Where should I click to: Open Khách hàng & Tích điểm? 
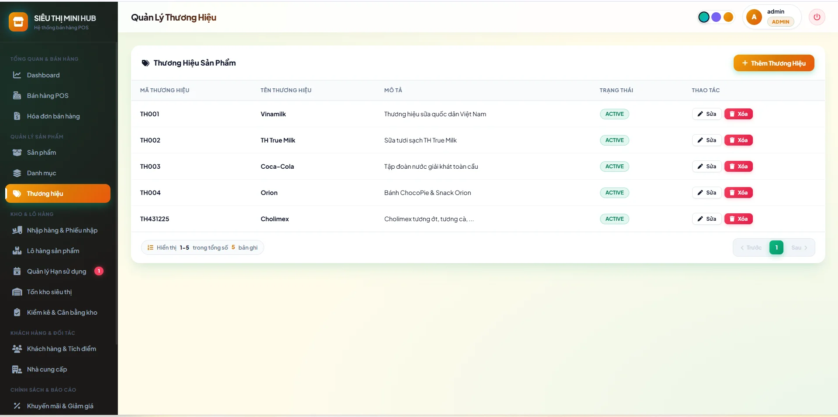point(58,349)
